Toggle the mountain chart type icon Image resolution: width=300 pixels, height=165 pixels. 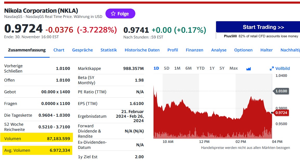click(x=248, y=69)
